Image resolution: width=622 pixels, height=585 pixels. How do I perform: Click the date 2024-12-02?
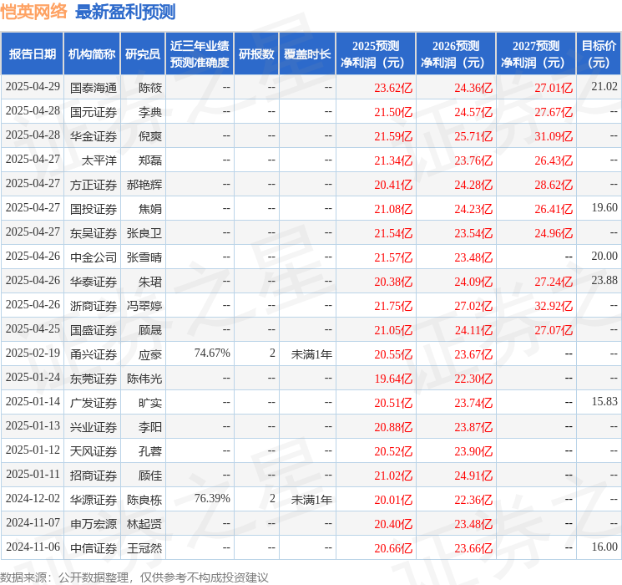(33, 498)
